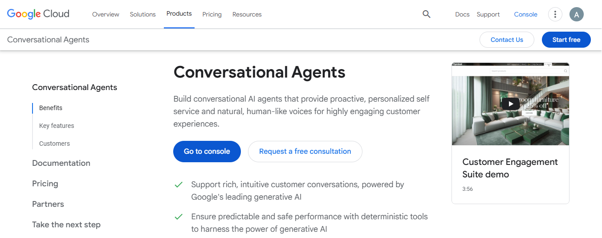Image resolution: width=602 pixels, height=238 pixels.
Task: Open the demo video thumbnail card title
Action: click(x=510, y=168)
